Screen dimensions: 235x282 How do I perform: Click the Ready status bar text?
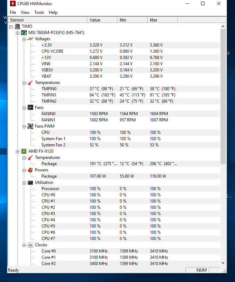coord(13,270)
